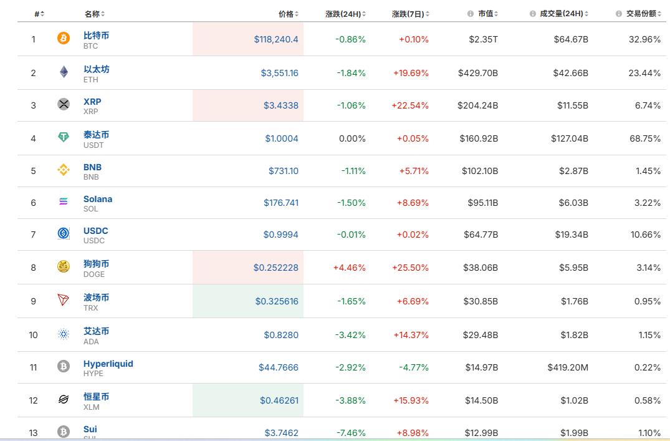
Task: Click Solana 24H volume $6.03B
Action: pos(573,202)
